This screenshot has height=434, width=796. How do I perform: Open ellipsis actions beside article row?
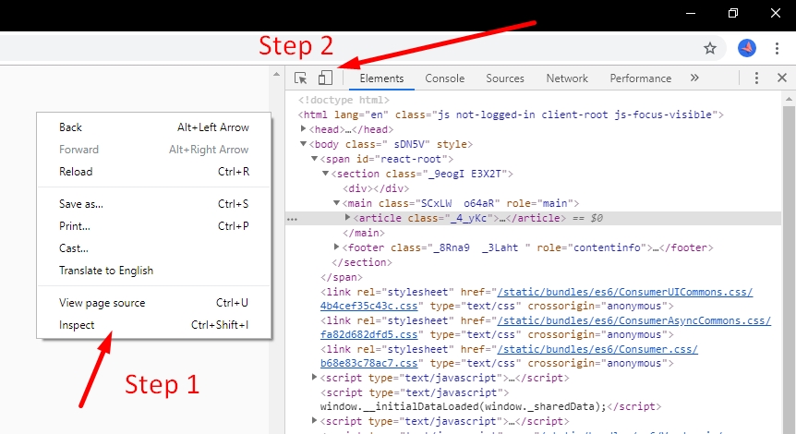coord(293,219)
